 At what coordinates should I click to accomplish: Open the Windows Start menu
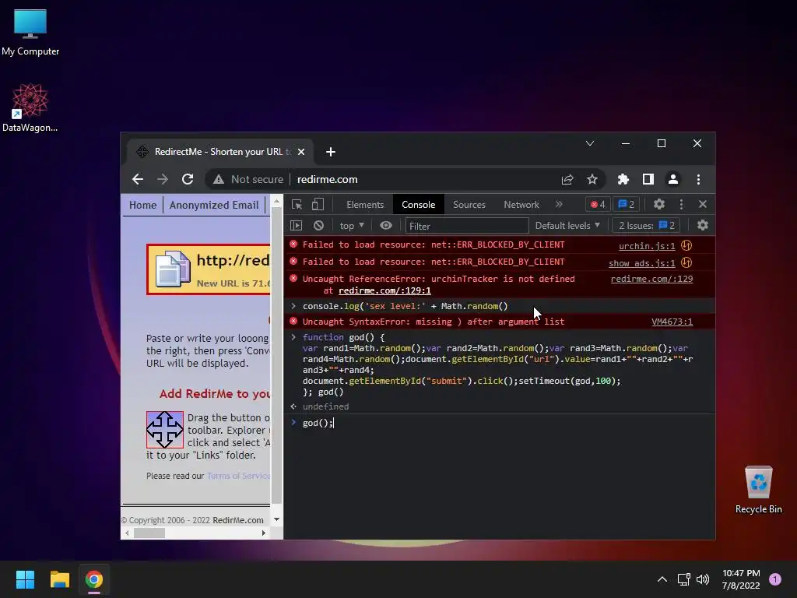tap(25, 579)
